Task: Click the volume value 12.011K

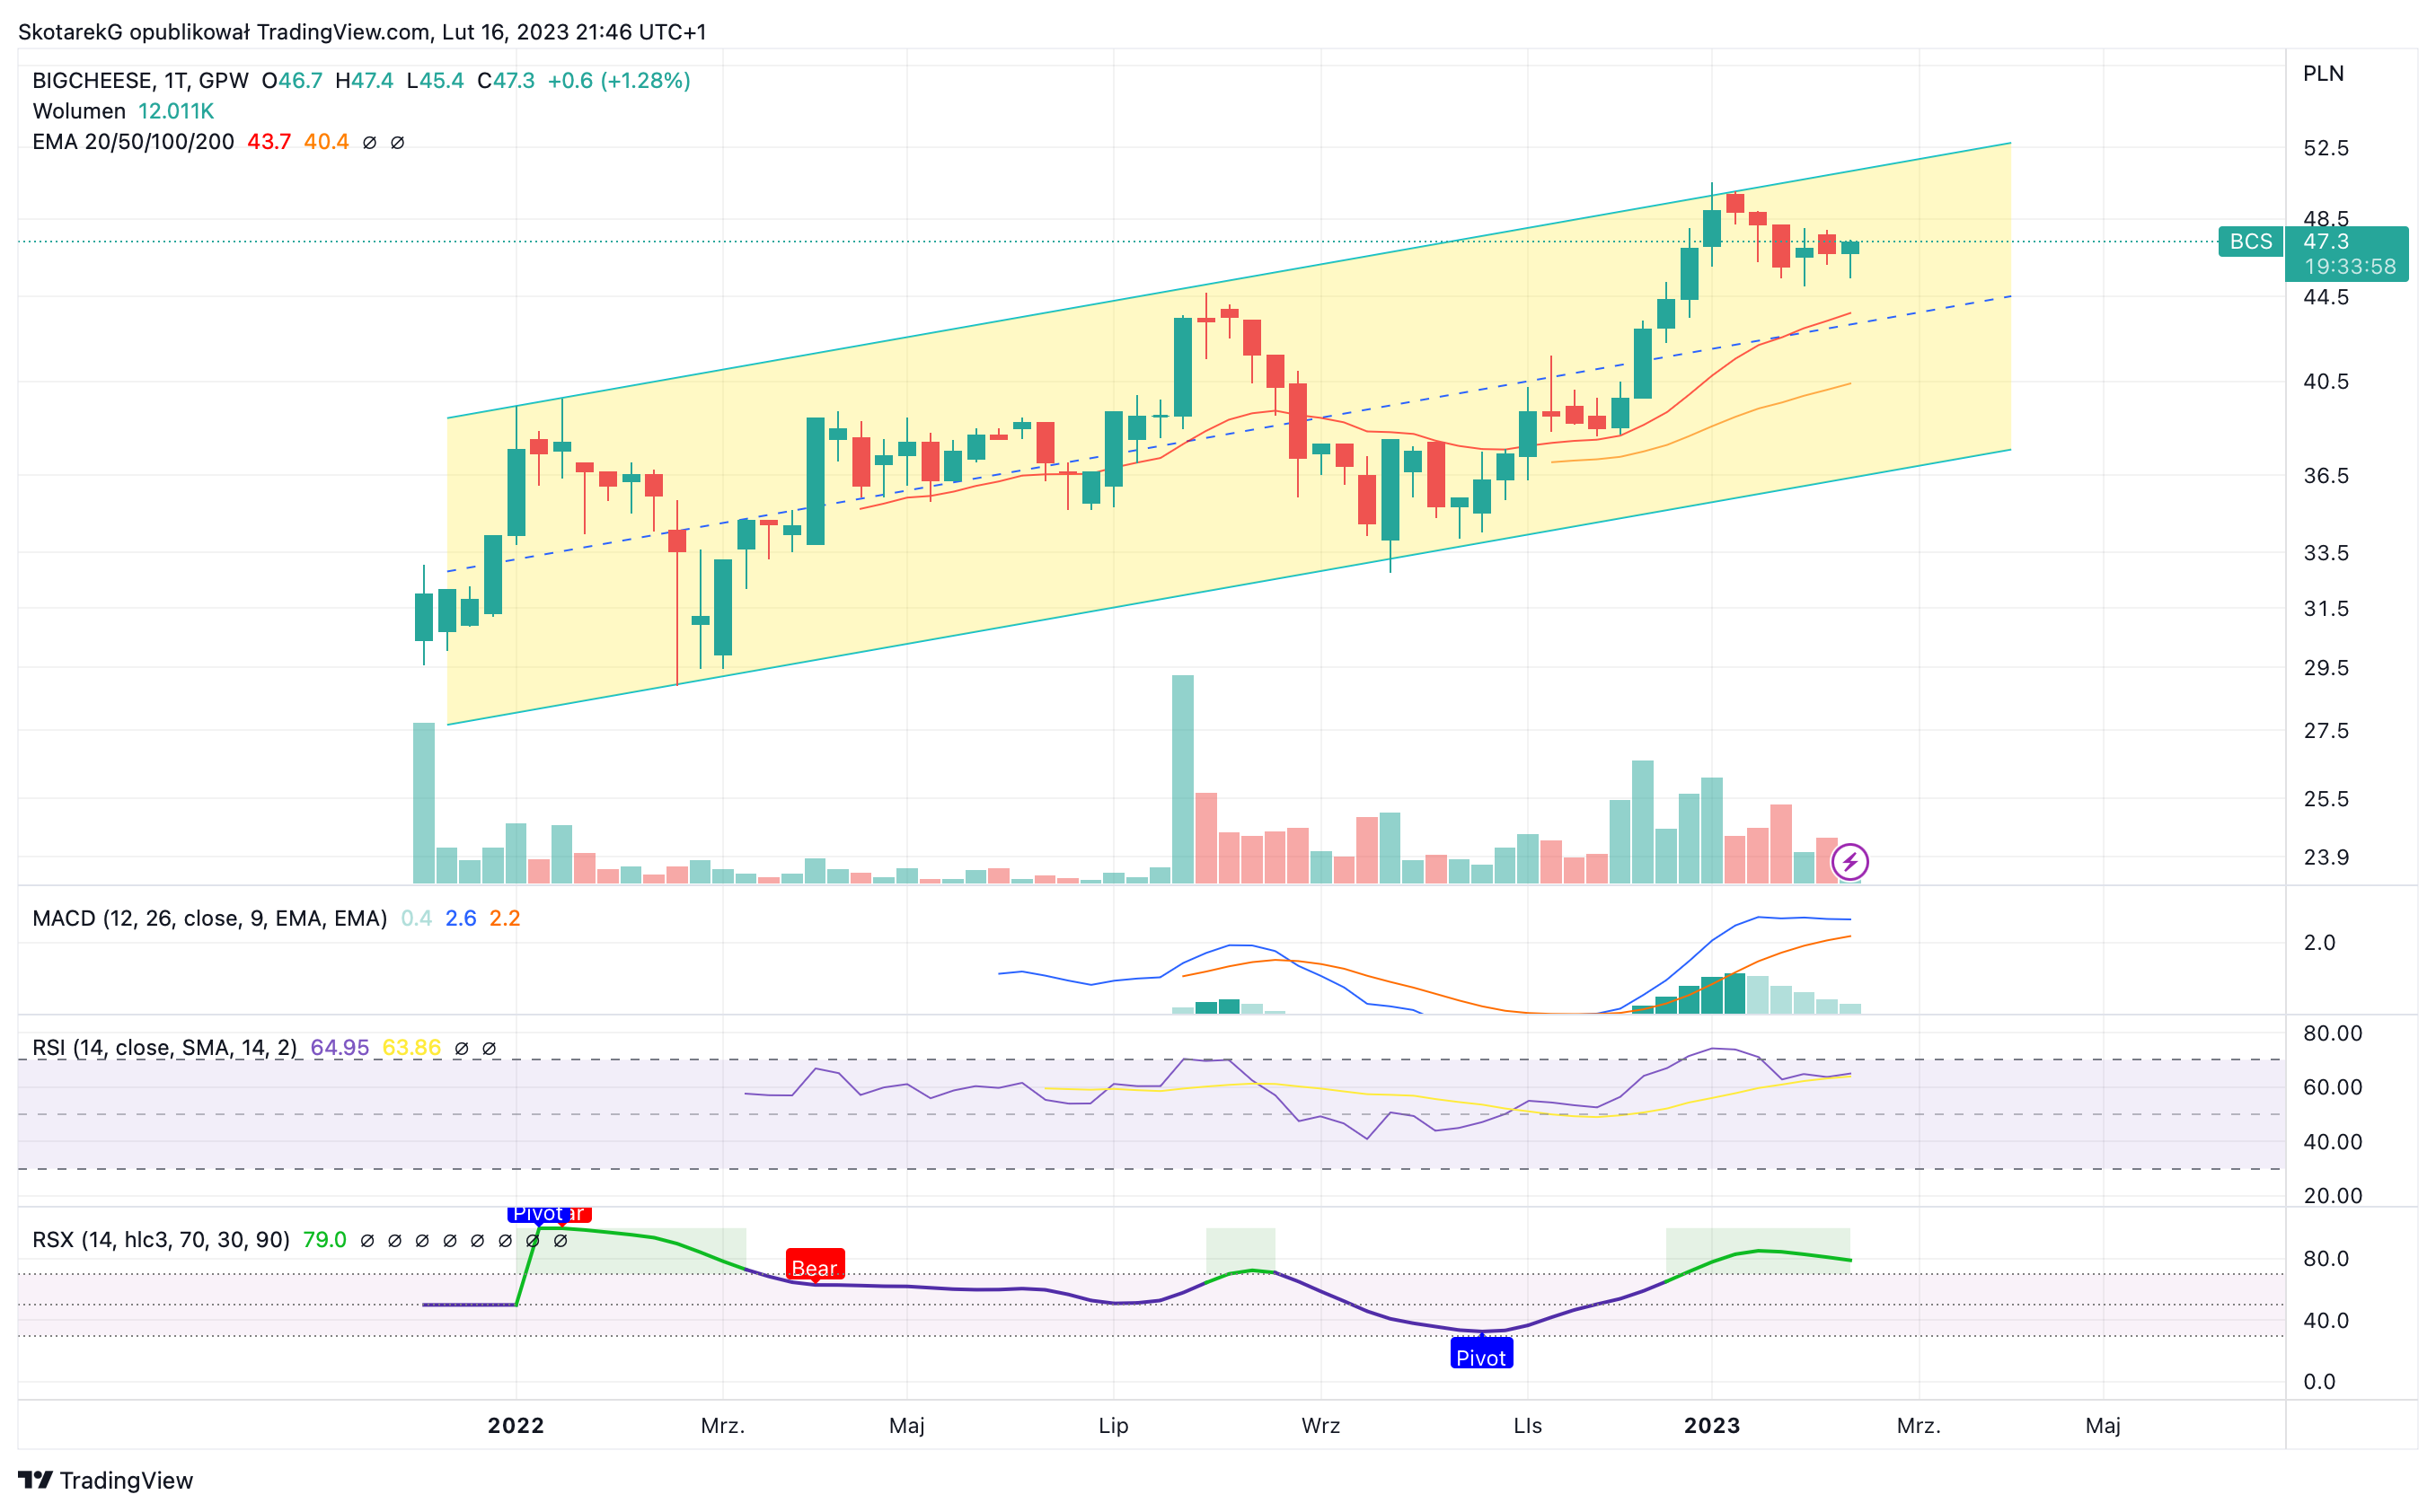Action: click(x=176, y=111)
